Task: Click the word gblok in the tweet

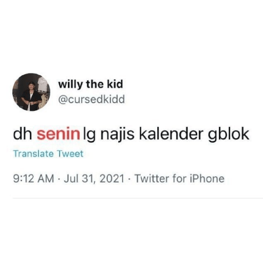Action: pos(229,135)
